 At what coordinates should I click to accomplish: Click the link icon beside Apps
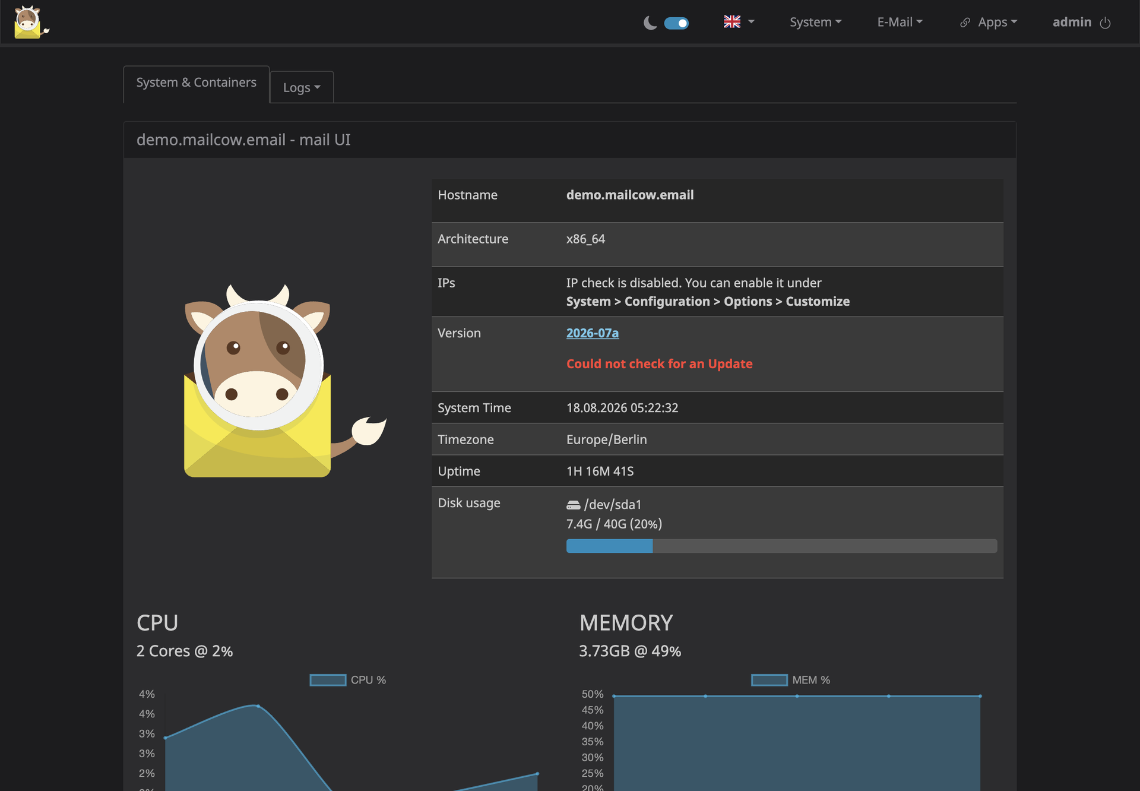pyautogui.click(x=965, y=23)
